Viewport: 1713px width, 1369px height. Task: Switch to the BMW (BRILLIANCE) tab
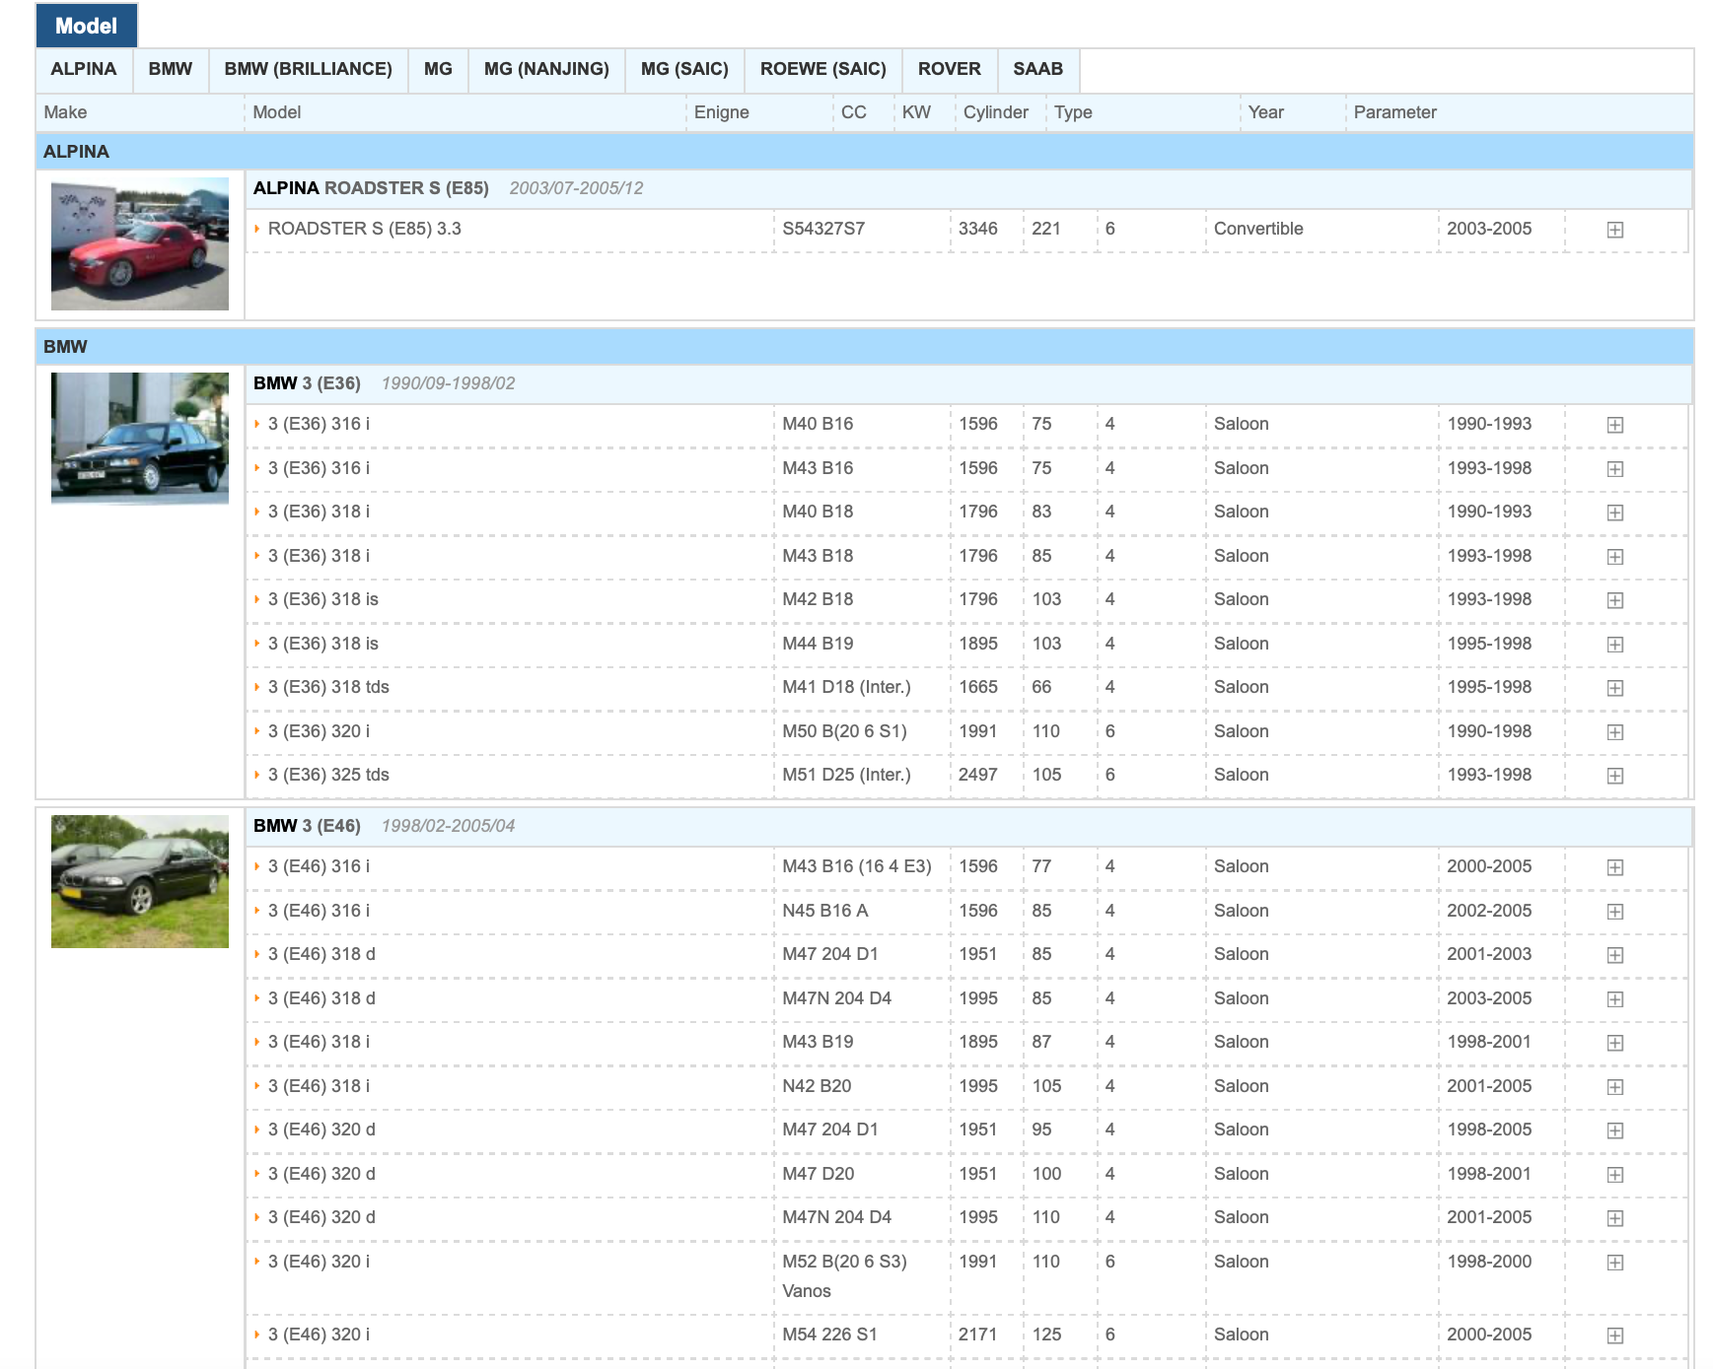[308, 69]
